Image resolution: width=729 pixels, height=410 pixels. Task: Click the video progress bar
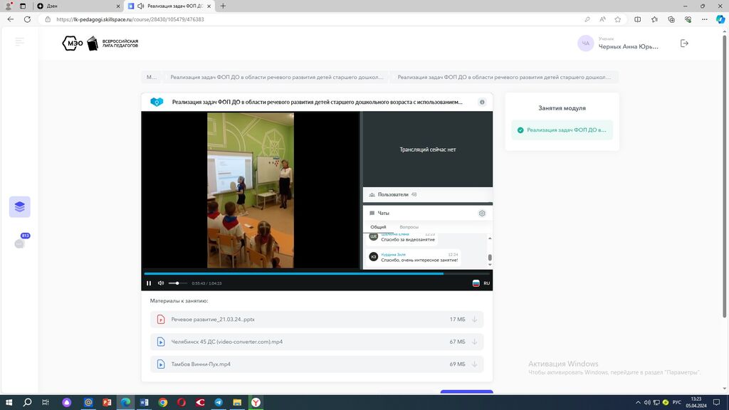coord(317,273)
